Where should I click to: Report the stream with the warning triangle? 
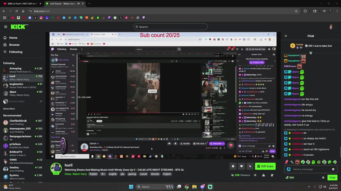(263, 175)
